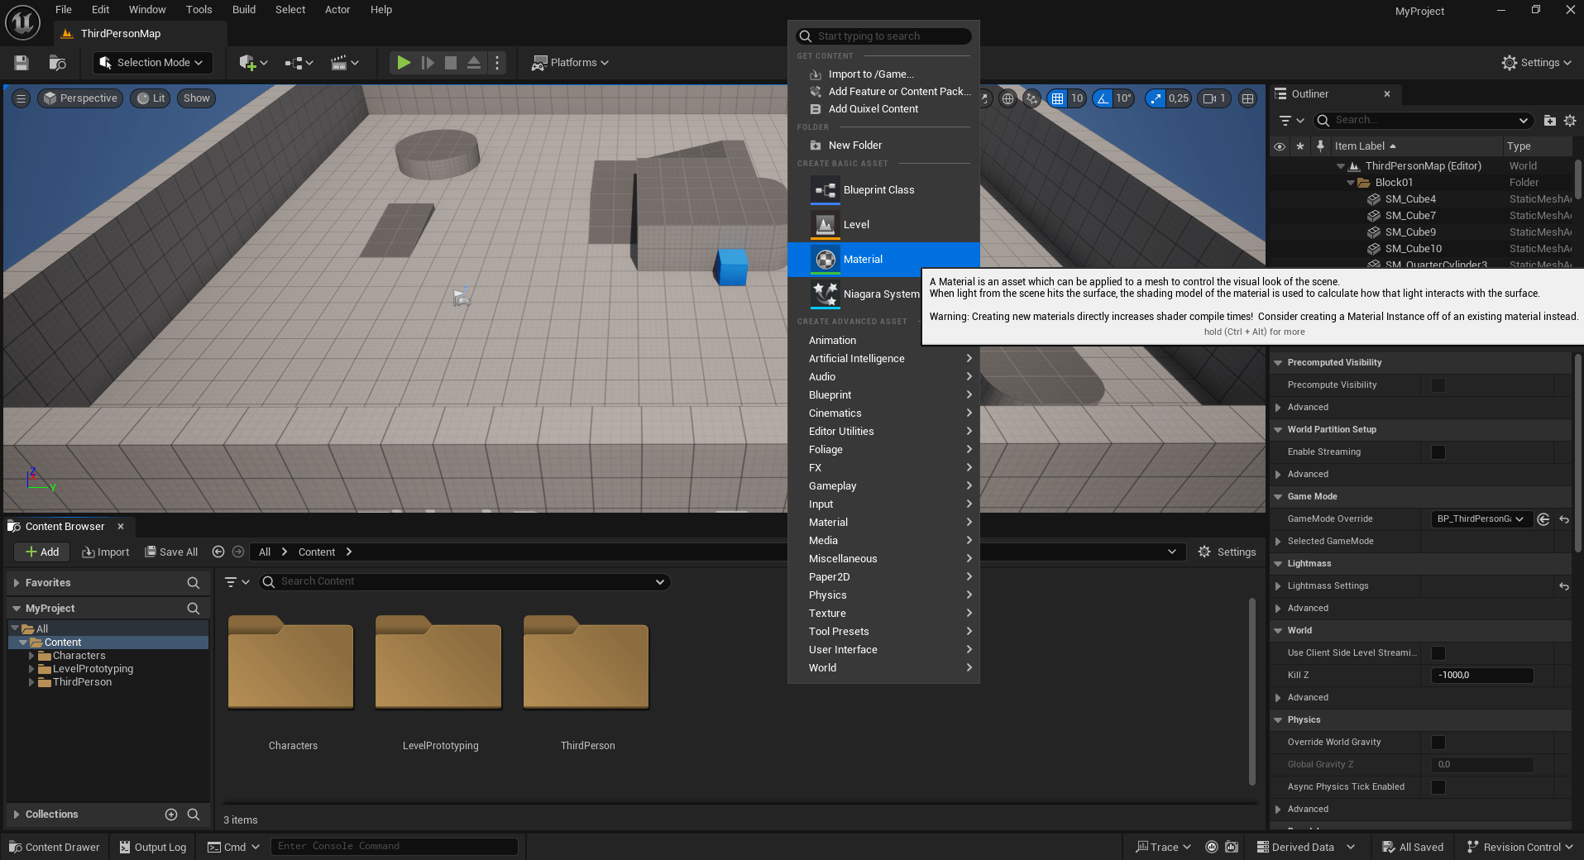1584x860 pixels.
Task: Click the Niagara System asset icon
Action: pos(825,294)
